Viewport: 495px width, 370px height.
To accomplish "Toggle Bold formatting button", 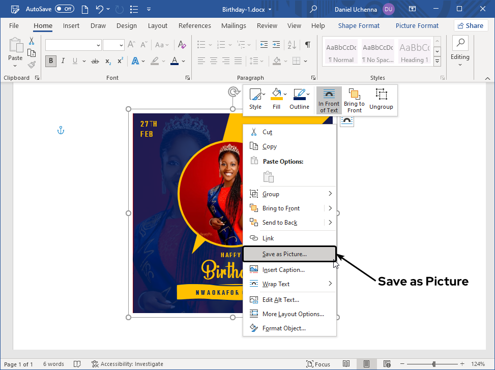I will [x=50, y=61].
